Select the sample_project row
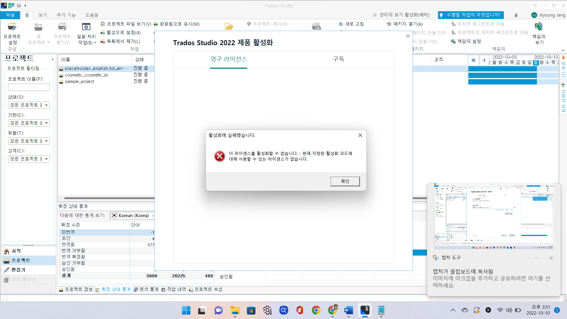Image resolution: width=567 pixels, height=319 pixels. coord(106,82)
